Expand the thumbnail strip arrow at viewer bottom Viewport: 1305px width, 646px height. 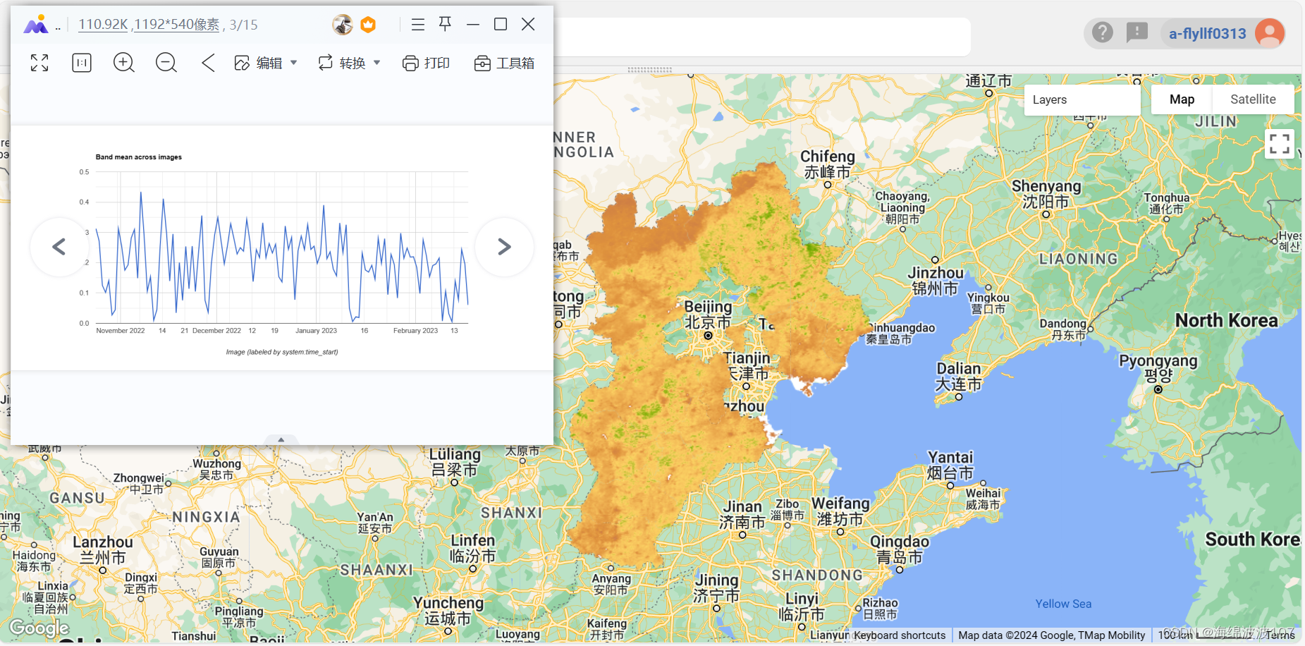(x=281, y=439)
